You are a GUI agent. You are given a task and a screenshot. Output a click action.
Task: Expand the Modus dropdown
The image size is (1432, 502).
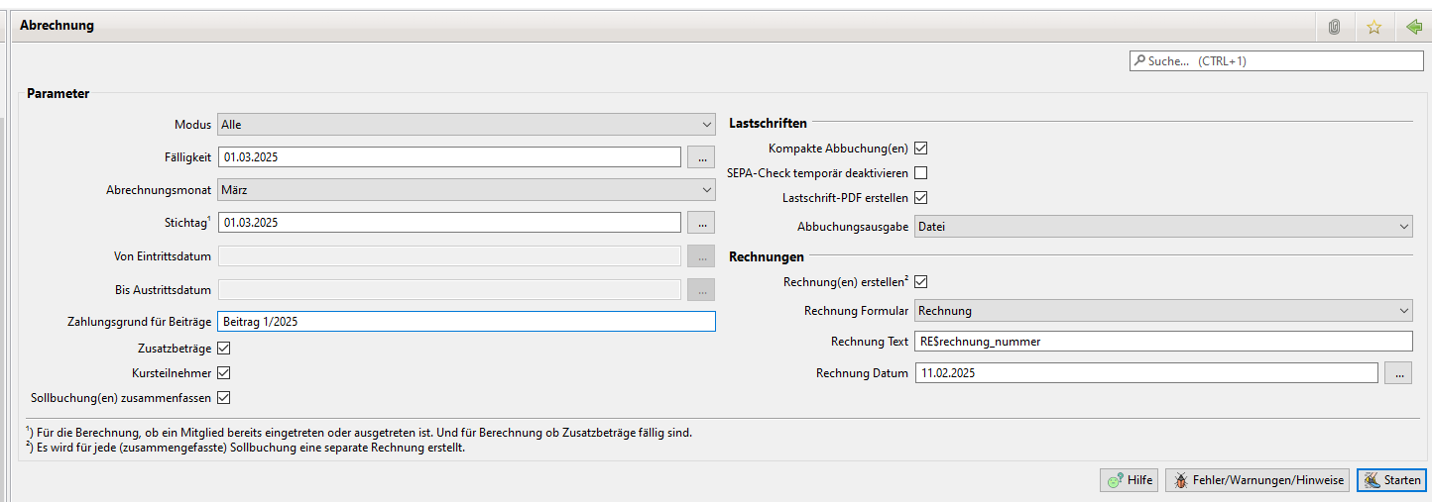(466, 125)
